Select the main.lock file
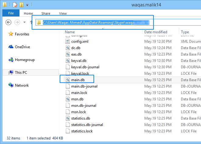The image size is (201, 144). coord(79,93)
